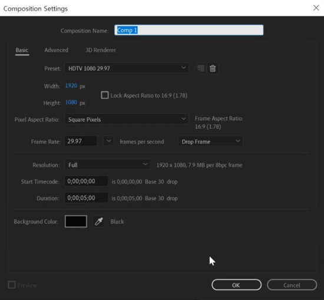Click the Cancel button
324x300 pixels.
pyautogui.click(x=292, y=285)
